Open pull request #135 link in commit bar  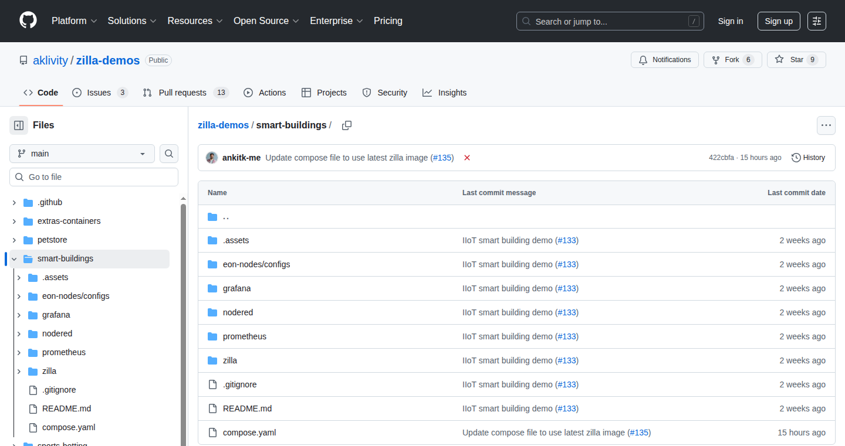coord(443,158)
